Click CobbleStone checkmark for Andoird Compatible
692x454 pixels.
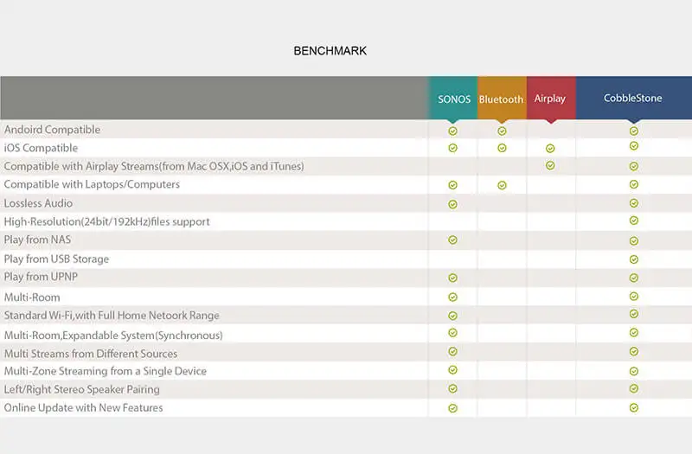(634, 131)
